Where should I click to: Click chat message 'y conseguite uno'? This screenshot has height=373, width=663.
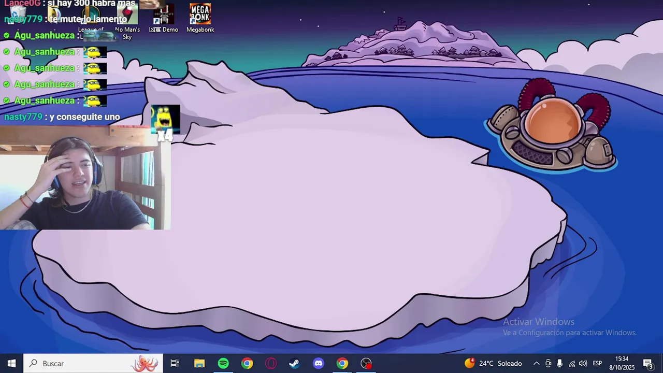point(84,117)
